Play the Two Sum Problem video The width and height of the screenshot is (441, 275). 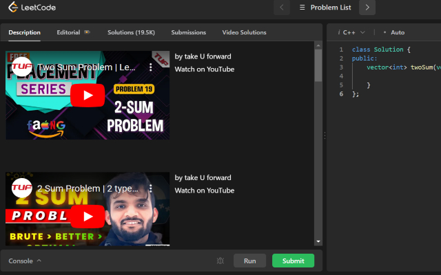(x=88, y=96)
